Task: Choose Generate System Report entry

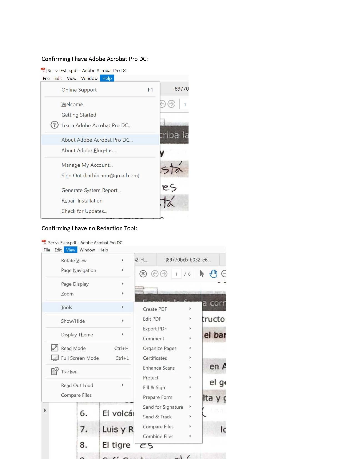Action: pos(100,190)
